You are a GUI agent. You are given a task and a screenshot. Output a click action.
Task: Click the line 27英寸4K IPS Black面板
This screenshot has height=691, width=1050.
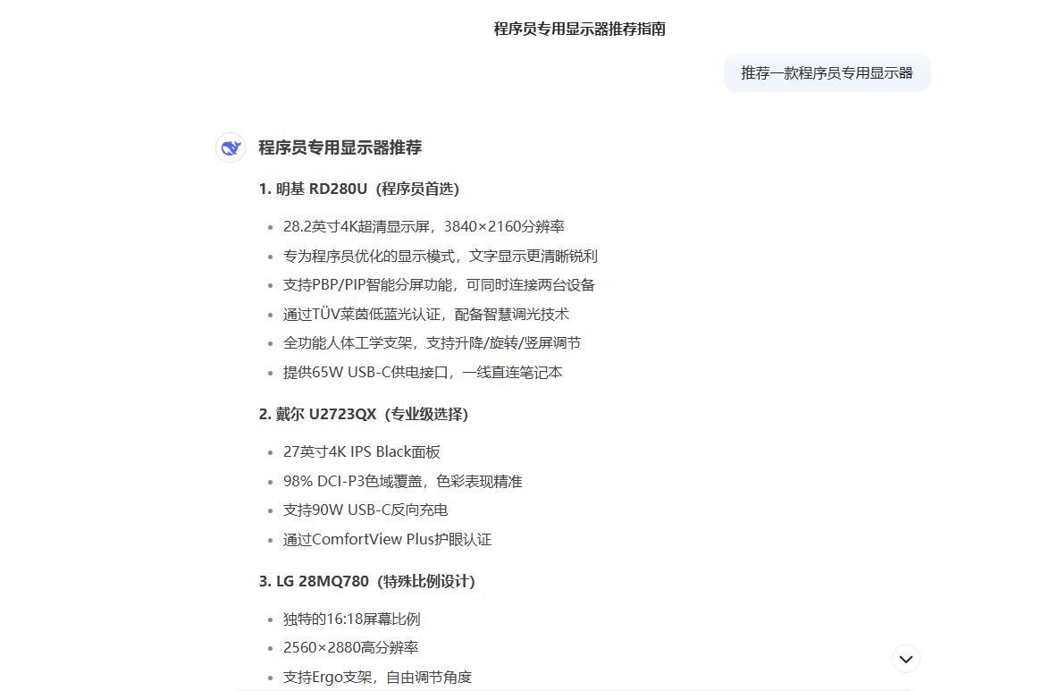click(x=362, y=452)
